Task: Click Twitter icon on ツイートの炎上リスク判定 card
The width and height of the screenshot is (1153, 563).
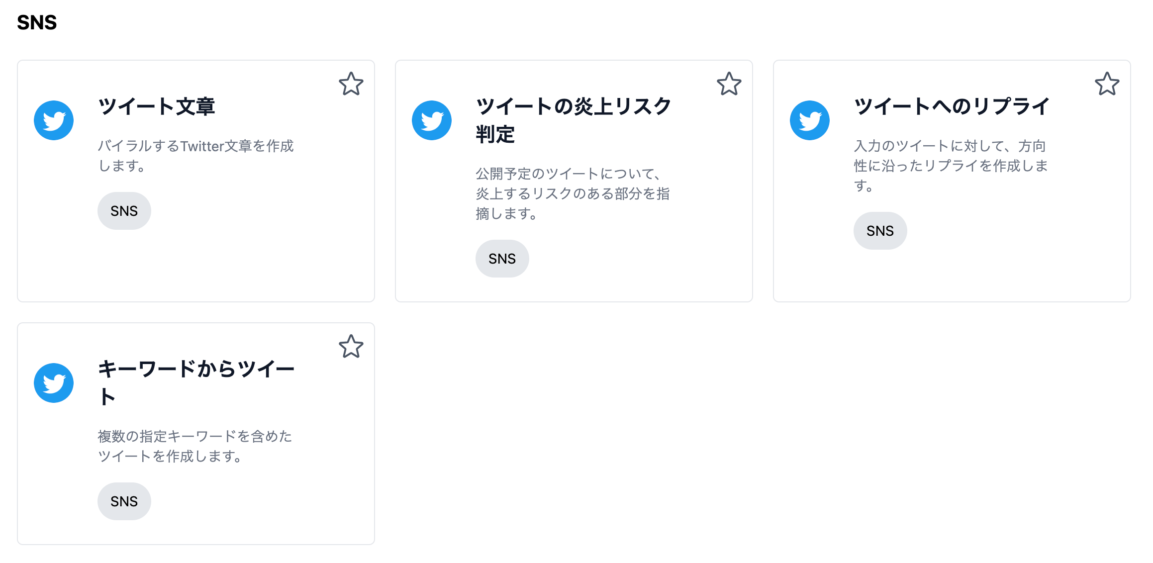Action: 432,120
